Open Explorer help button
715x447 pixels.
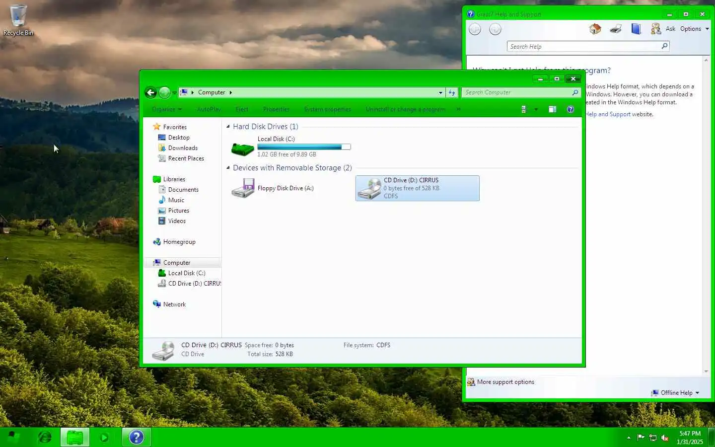coord(571,109)
